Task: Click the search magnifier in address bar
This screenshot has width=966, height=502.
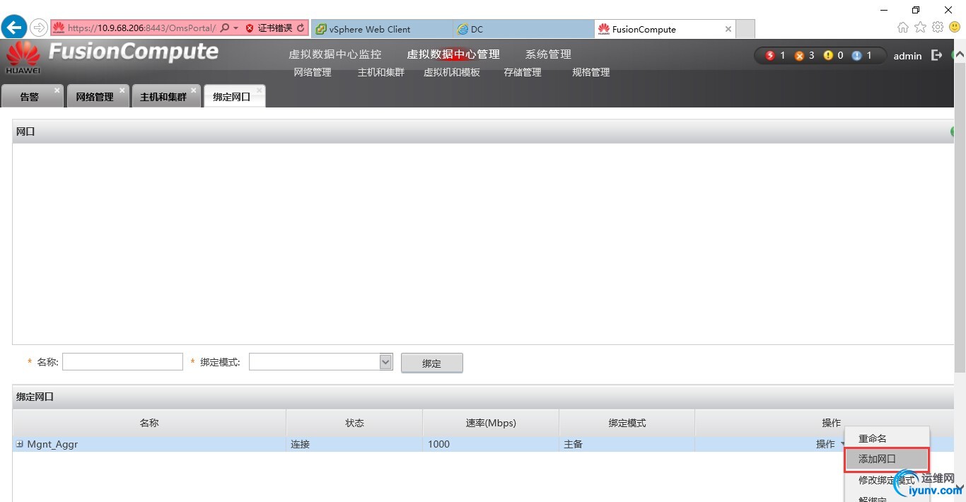Action: click(x=225, y=28)
